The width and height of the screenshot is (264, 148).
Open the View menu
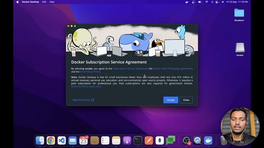tap(52, 2)
